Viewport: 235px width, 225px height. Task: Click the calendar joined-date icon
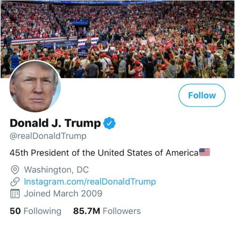[15, 194]
